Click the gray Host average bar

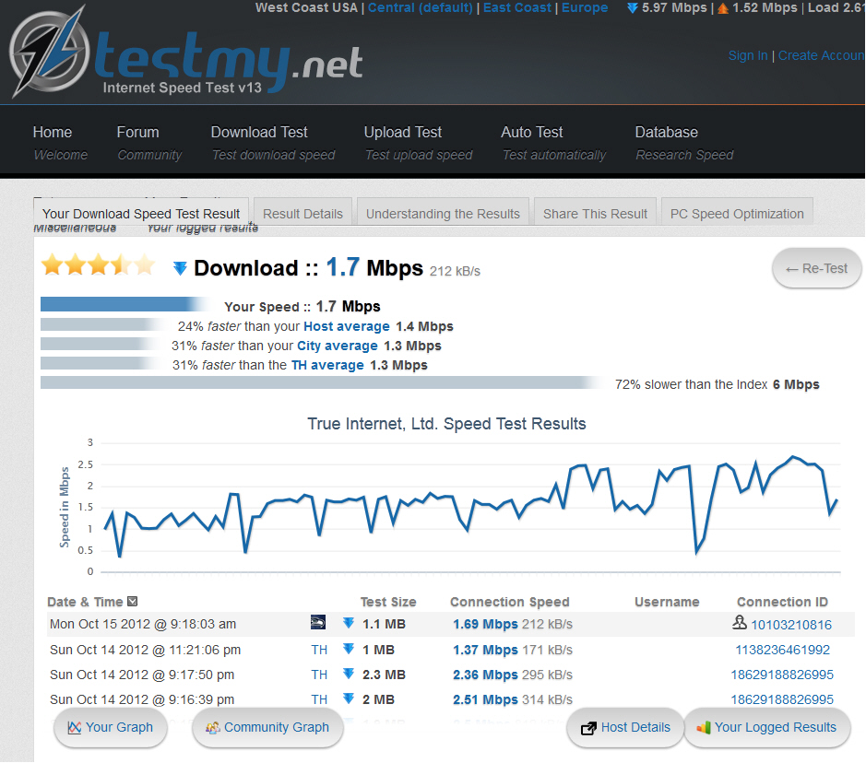coord(101,324)
